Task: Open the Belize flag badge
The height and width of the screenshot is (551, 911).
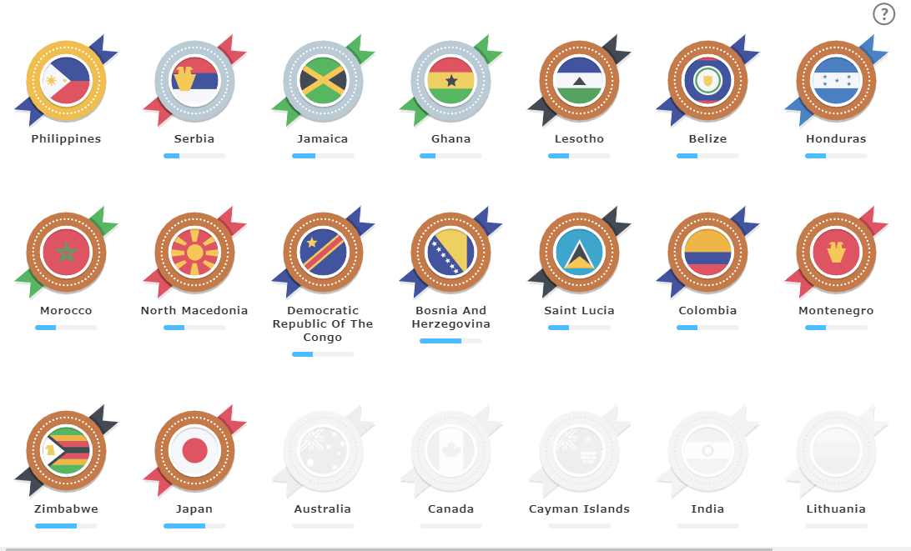Action: pyautogui.click(x=707, y=81)
